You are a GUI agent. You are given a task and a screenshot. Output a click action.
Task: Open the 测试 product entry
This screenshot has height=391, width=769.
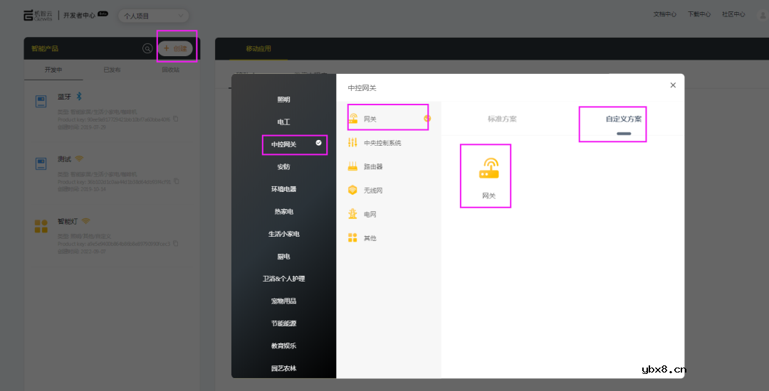(x=112, y=175)
